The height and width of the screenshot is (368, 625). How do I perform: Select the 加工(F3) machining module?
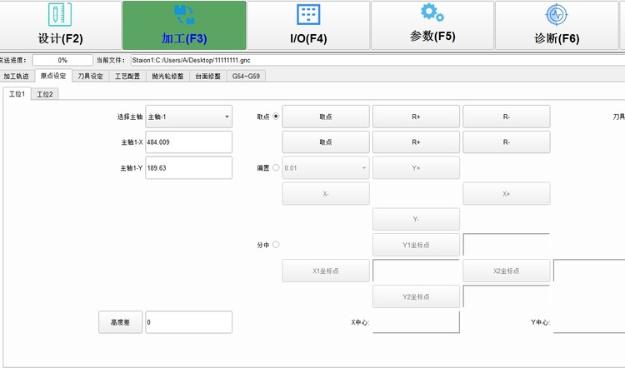(184, 25)
